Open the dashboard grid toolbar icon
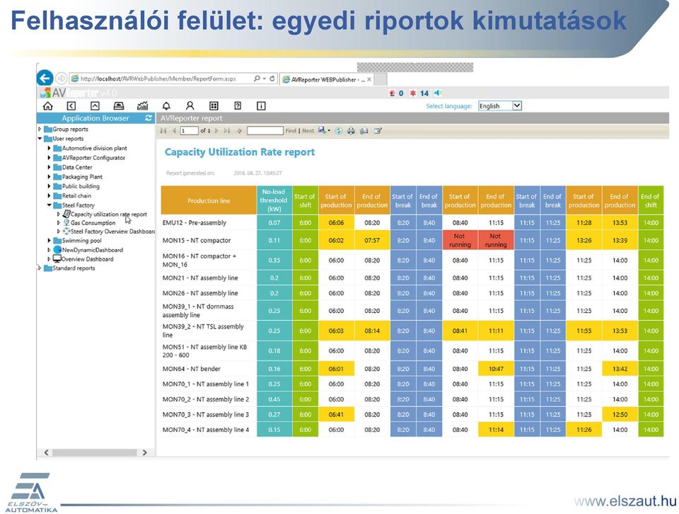 click(214, 105)
